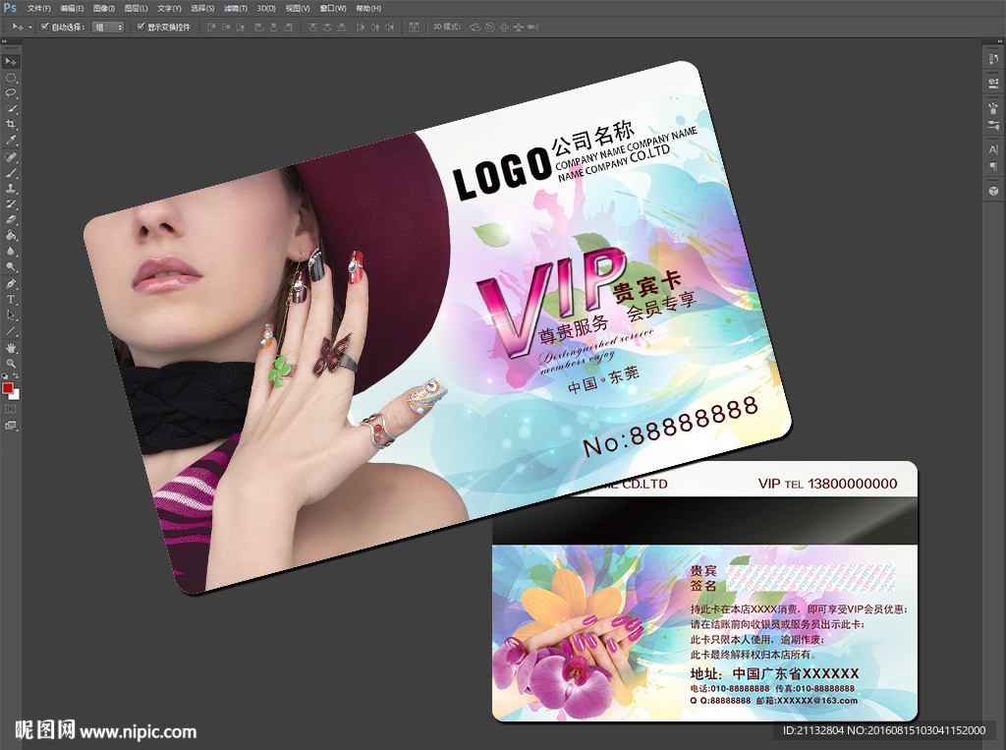Select the Crop tool

click(x=11, y=125)
